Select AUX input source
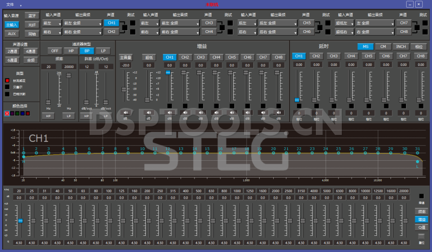 (x=12, y=33)
